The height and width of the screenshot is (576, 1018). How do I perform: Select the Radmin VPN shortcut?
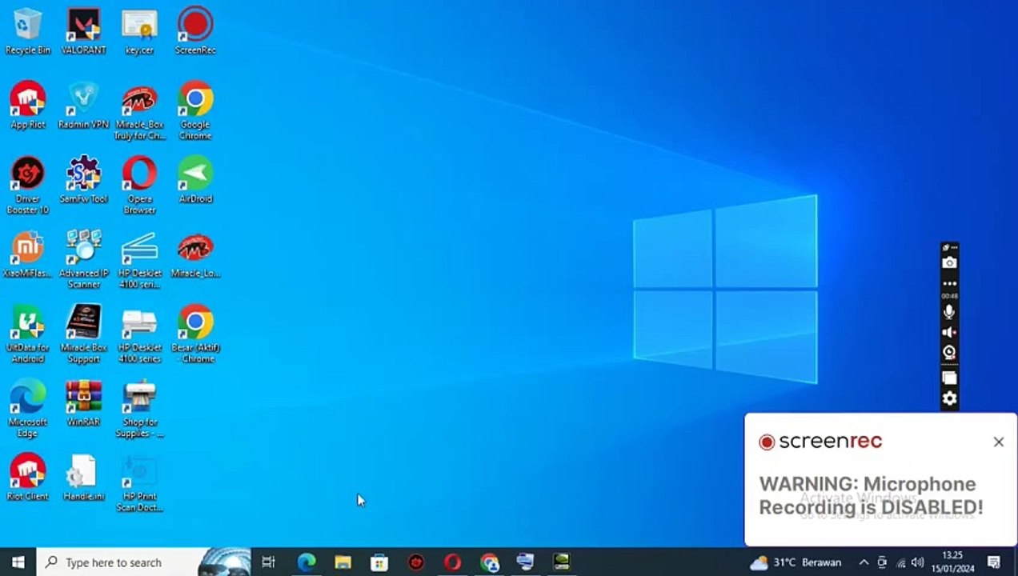tap(83, 106)
